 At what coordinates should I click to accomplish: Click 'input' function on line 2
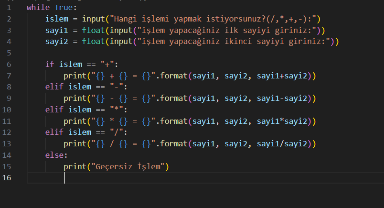93,19
